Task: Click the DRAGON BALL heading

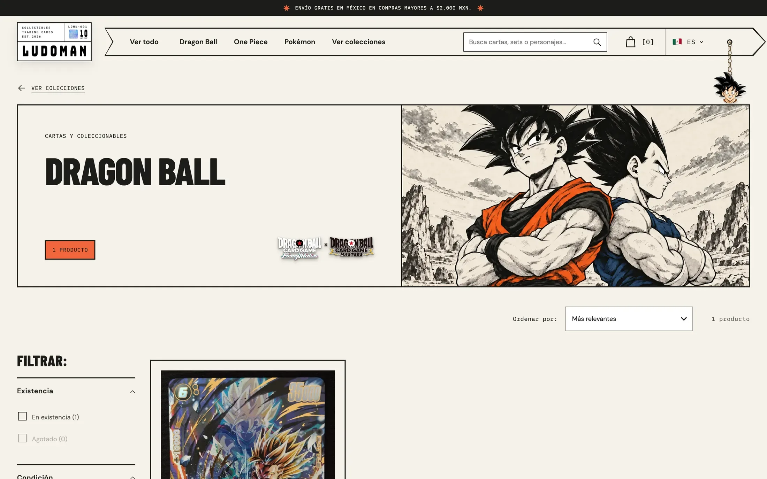Action: (135, 172)
